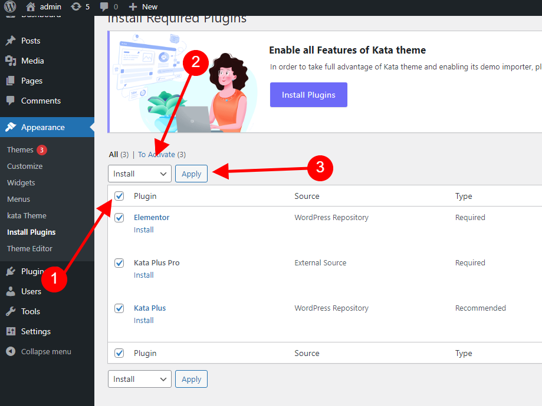542x406 pixels.
Task: Click the Kata Plus plugin name link
Action: coord(150,308)
